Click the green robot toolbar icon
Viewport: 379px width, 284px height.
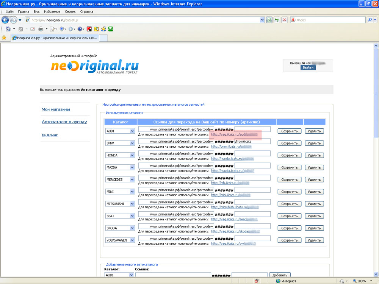click(111, 29)
